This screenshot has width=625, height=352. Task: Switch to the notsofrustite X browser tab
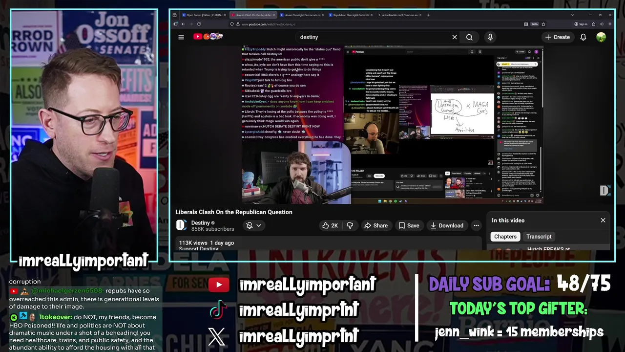click(399, 15)
